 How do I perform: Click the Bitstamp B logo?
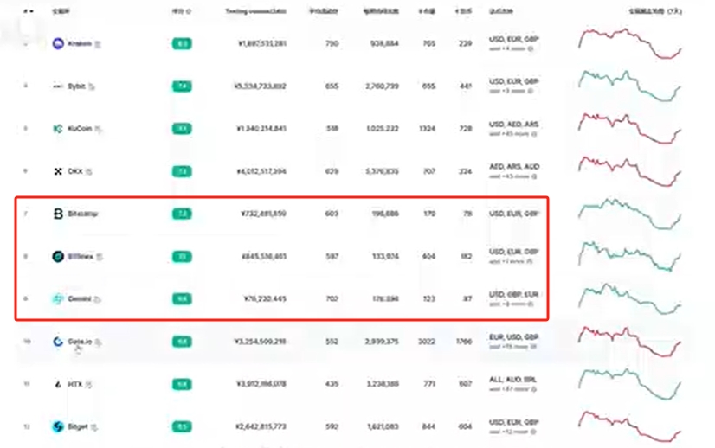pos(58,214)
